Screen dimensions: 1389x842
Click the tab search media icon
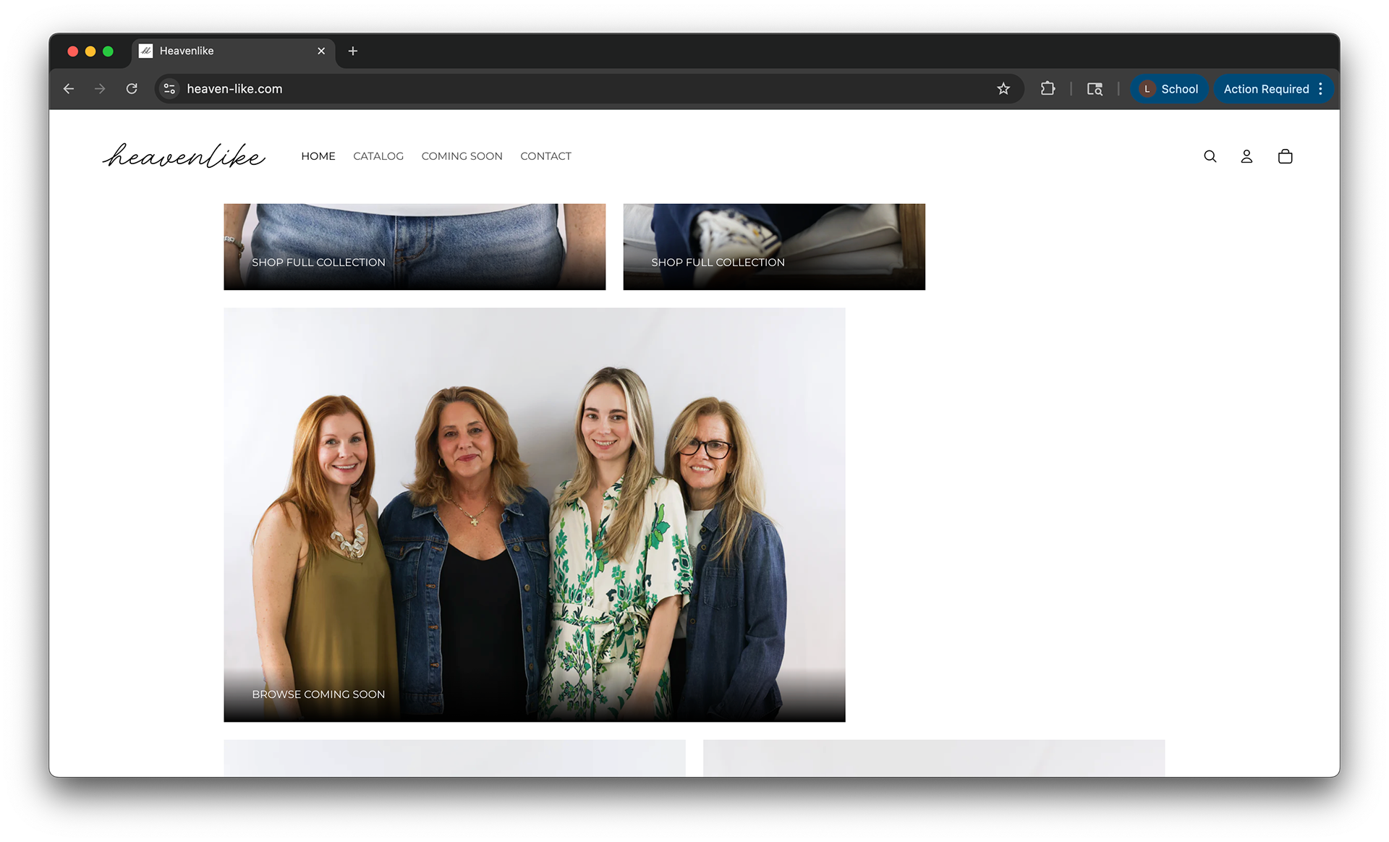[1095, 89]
